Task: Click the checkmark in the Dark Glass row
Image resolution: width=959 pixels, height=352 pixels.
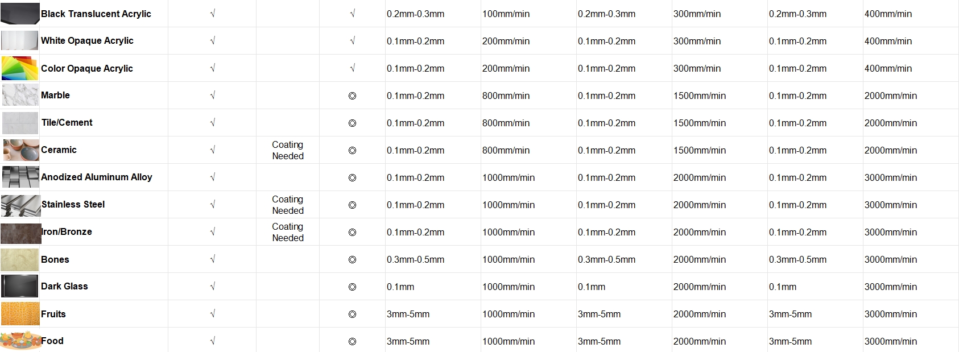Action: coord(212,287)
